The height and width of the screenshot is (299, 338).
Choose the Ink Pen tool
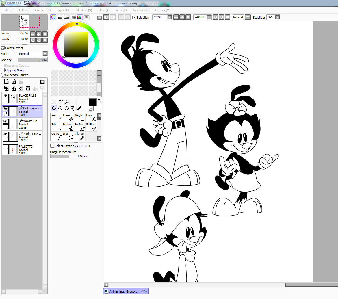[x=79, y=136]
